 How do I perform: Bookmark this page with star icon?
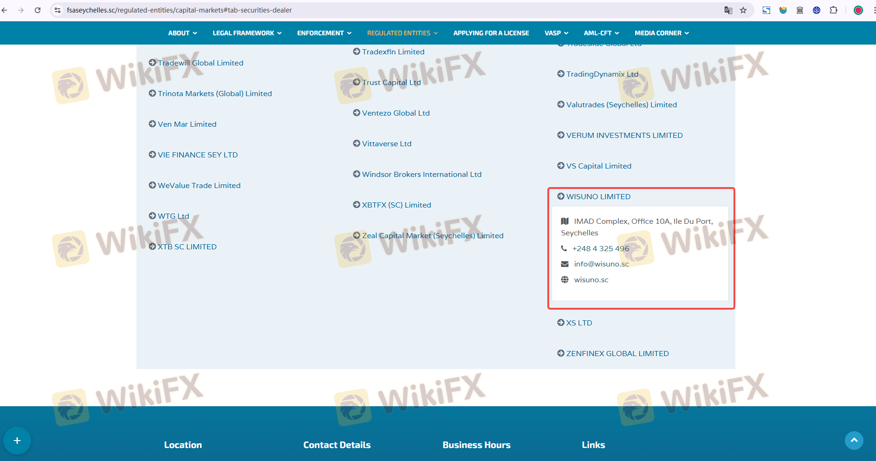[743, 10]
